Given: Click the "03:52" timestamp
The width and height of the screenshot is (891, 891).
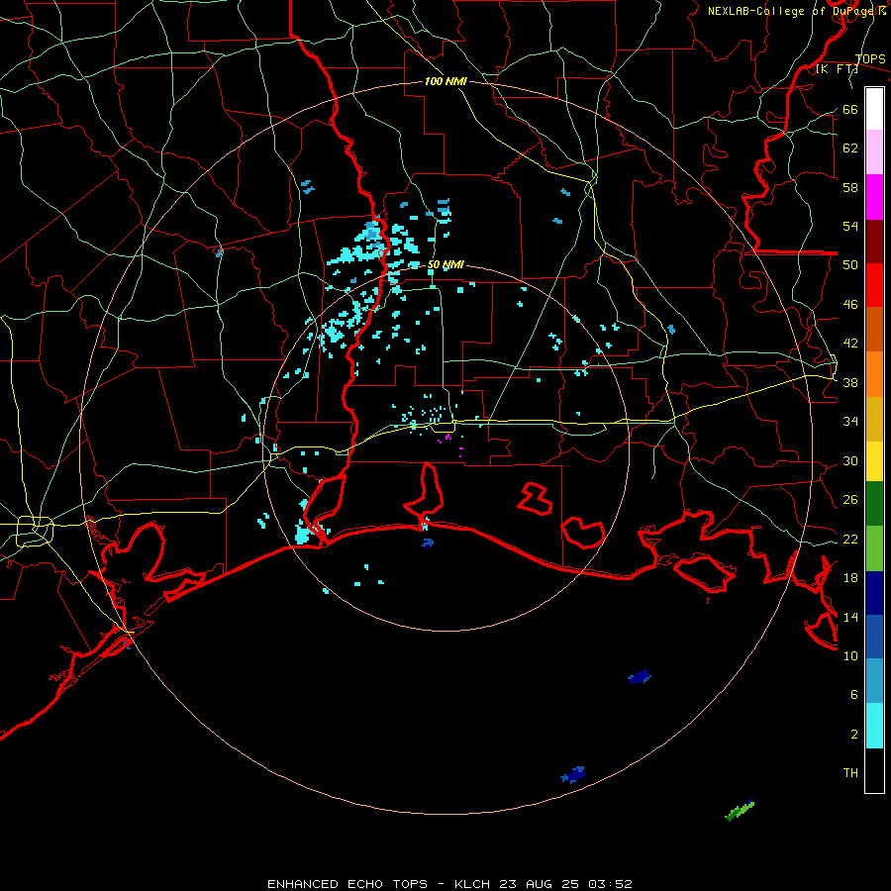Looking at the screenshot, I should (610, 884).
